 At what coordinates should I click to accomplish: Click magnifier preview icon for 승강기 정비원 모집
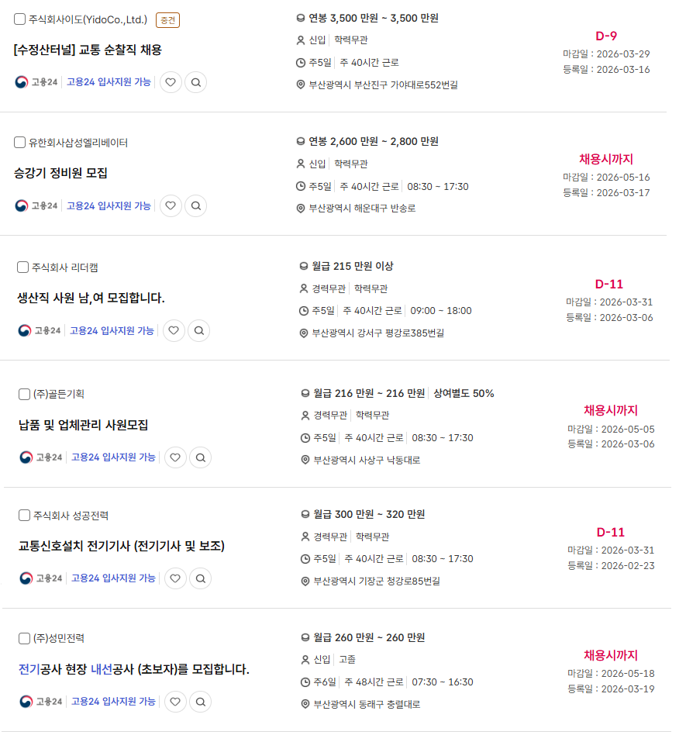pyautogui.click(x=196, y=206)
